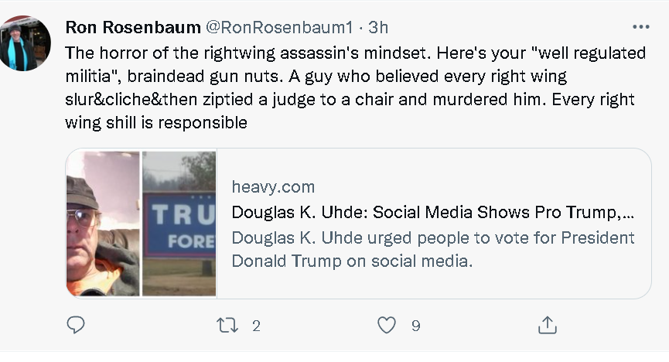Click the heavy.com domain label
Screen dimensions: 669x362
tap(273, 186)
